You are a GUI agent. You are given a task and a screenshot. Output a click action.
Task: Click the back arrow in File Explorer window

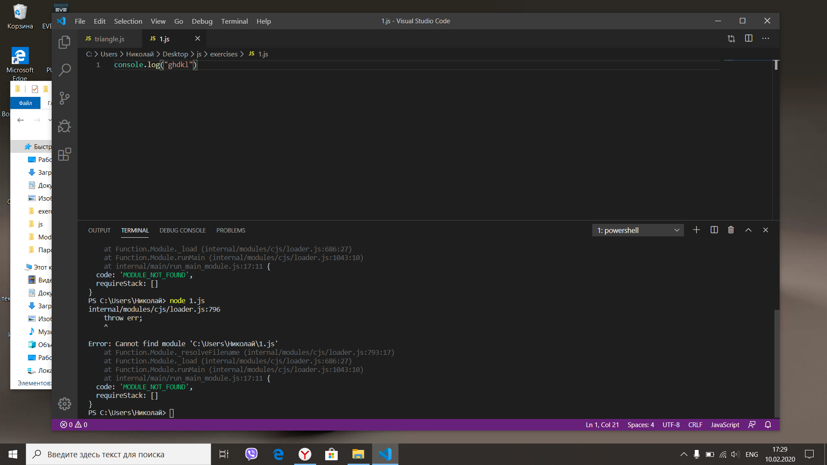[21, 120]
